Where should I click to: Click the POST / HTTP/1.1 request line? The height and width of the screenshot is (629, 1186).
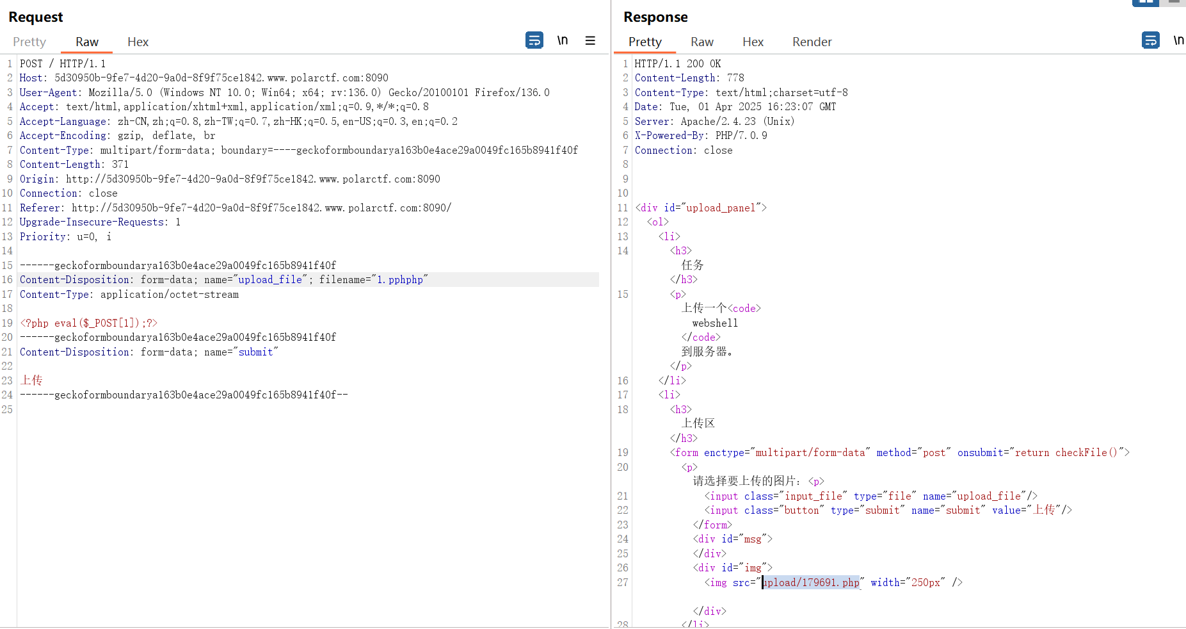pyautogui.click(x=63, y=63)
